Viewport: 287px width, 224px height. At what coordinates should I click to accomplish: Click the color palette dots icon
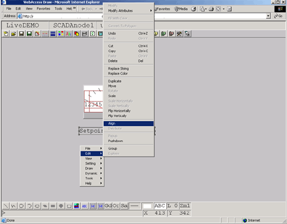[61, 34]
